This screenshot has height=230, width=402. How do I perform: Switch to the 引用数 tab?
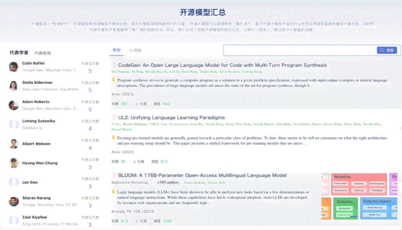tap(135, 50)
